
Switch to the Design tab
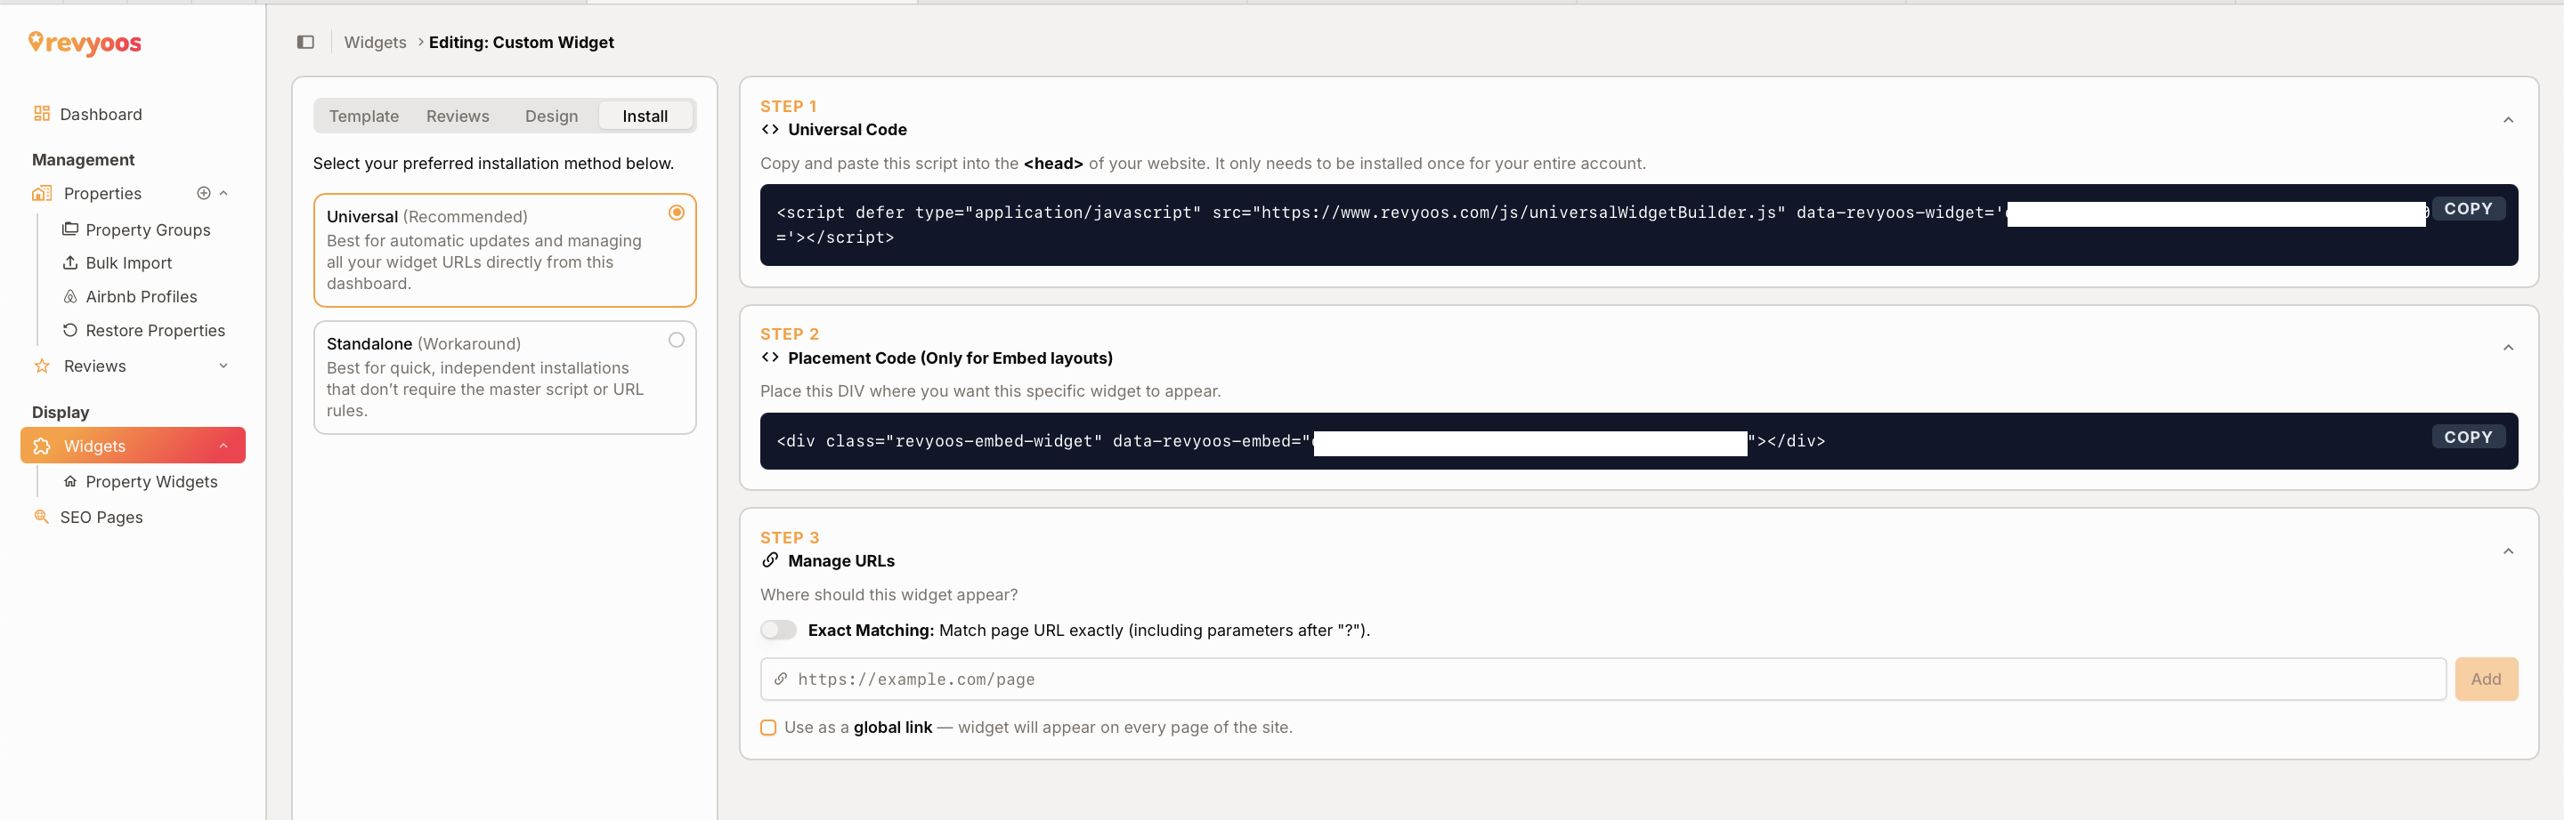click(x=551, y=117)
